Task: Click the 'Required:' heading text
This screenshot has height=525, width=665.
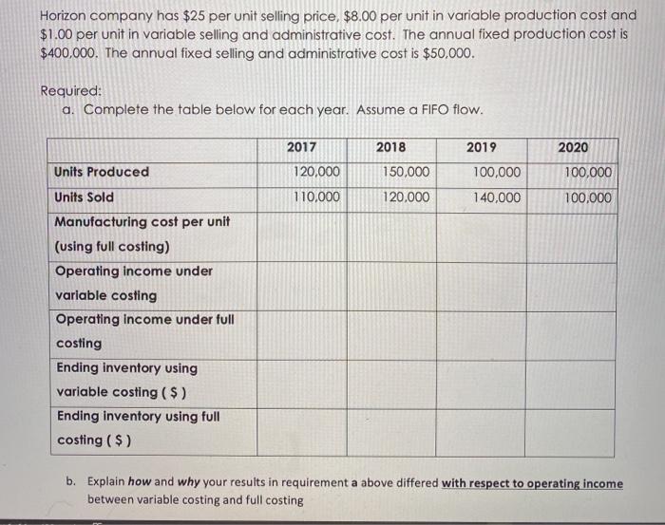Action: click(71, 91)
